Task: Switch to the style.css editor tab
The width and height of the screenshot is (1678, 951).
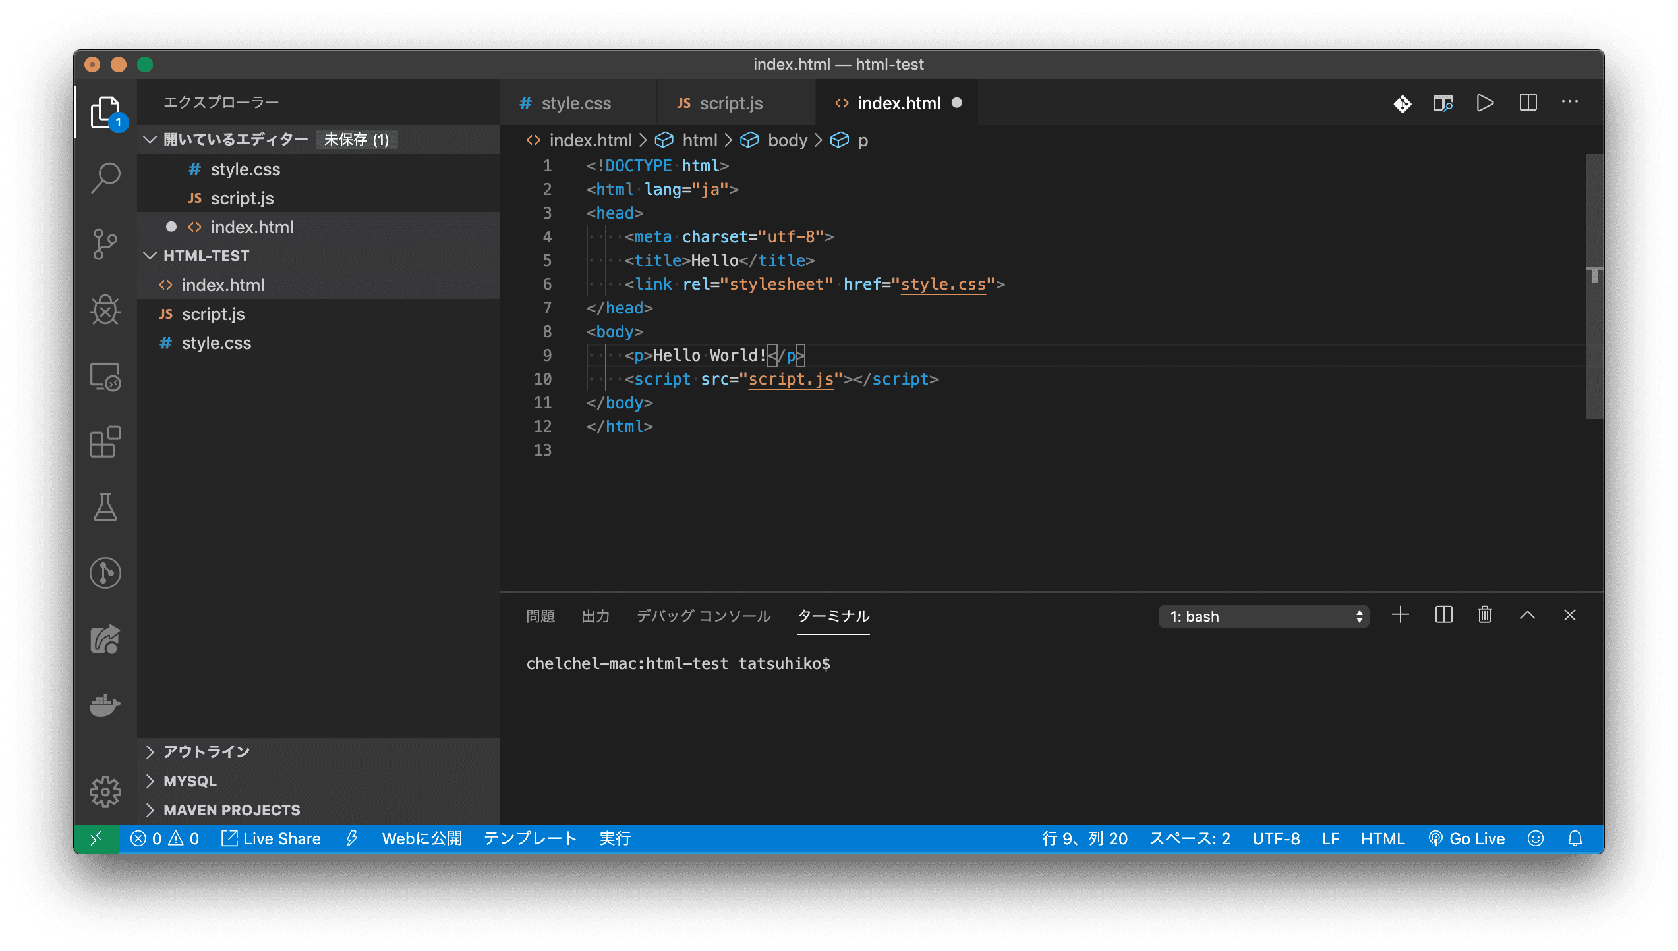Action: pyautogui.click(x=575, y=103)
